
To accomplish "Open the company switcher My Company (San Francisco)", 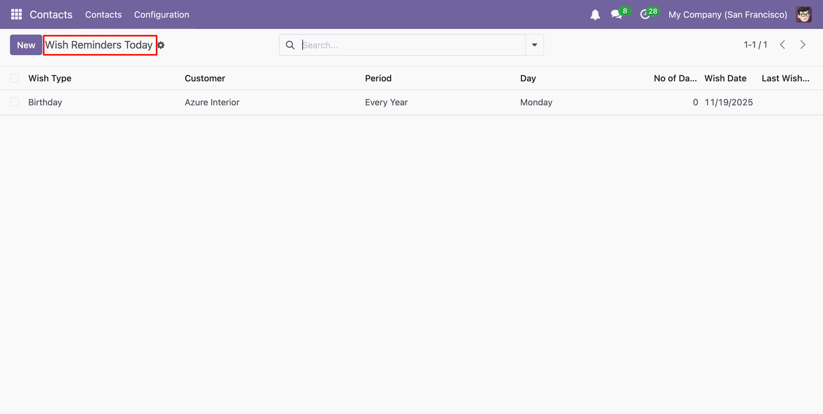I will point(727,15).
